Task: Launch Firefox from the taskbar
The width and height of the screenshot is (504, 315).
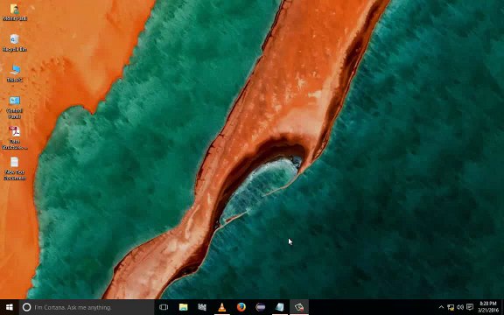Action: point(241,307)
